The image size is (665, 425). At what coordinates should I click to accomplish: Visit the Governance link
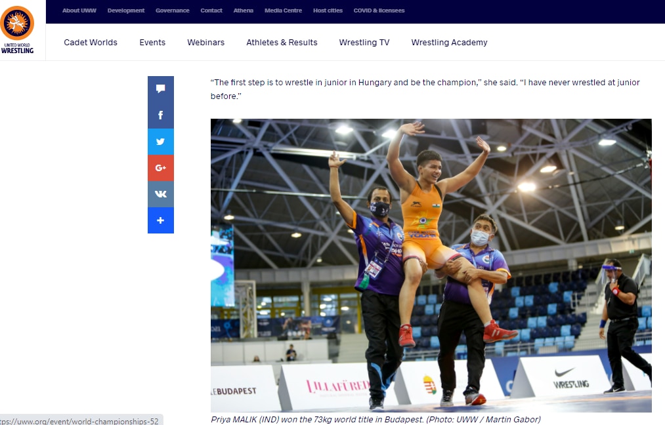[x=172, y=10]
